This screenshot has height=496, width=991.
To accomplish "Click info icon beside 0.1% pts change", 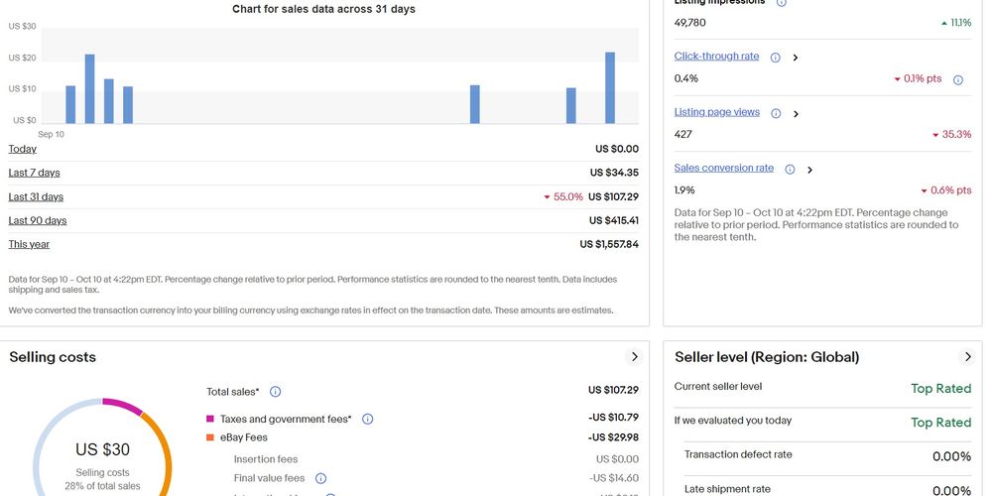I will [x=958, y=79].
